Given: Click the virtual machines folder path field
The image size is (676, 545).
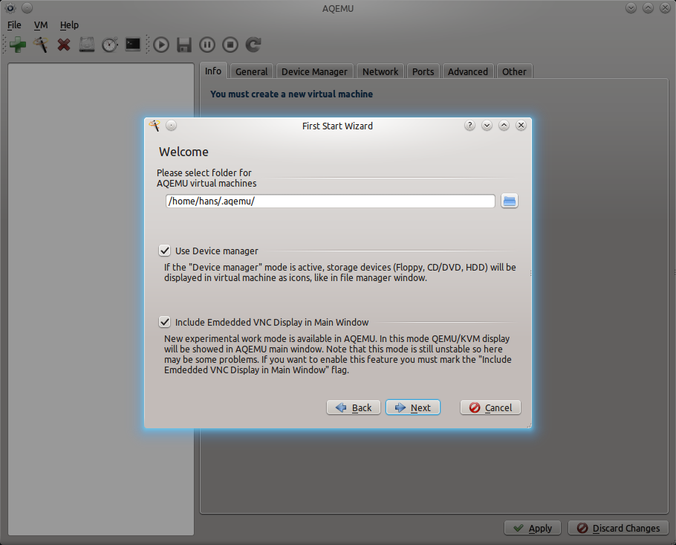Looking at the screenshot, I should tap(331, 201).
